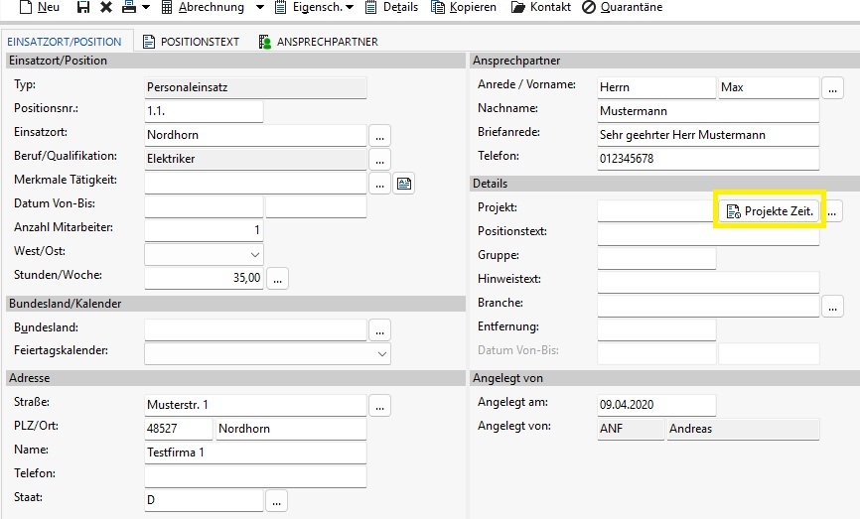Viewport: 860px width, 519px height.
Task: Click into the Hinweistext input field
Action: point(708,282)
